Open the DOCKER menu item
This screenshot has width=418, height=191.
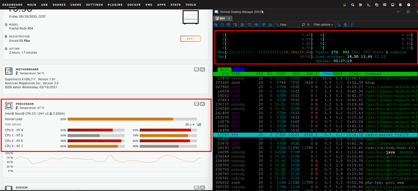tap(134, 5)
